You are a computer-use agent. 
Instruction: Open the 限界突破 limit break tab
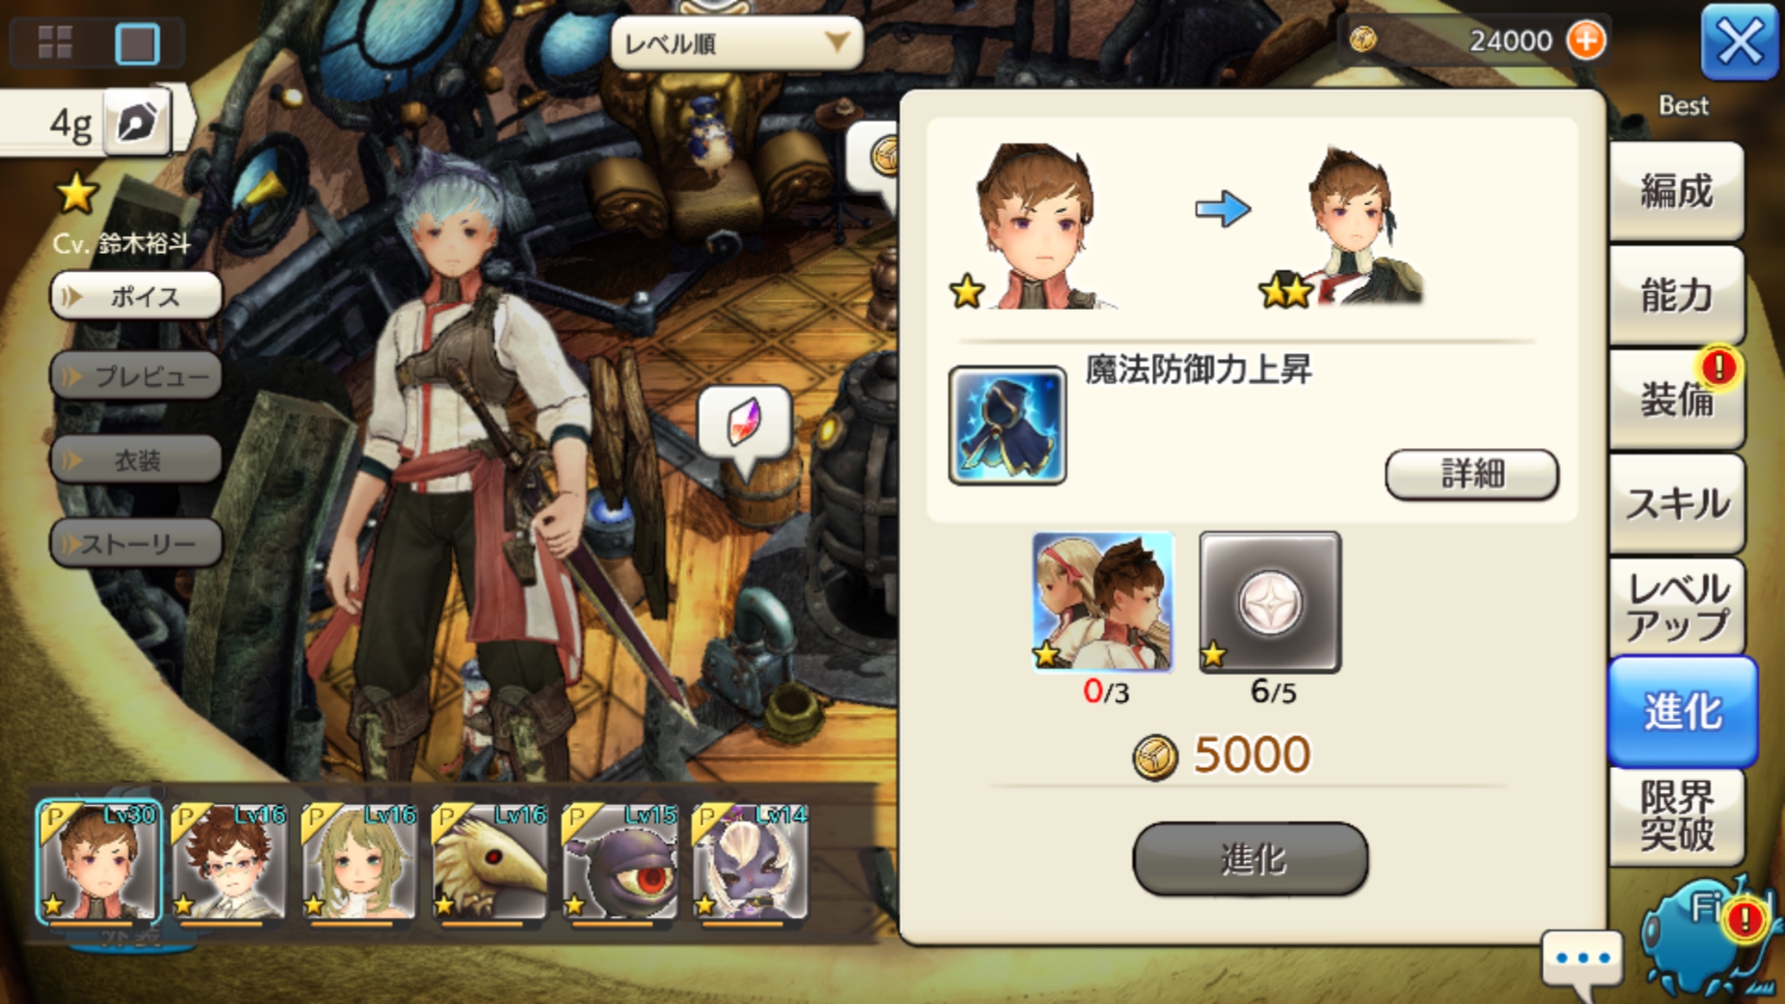[1677, 816]
